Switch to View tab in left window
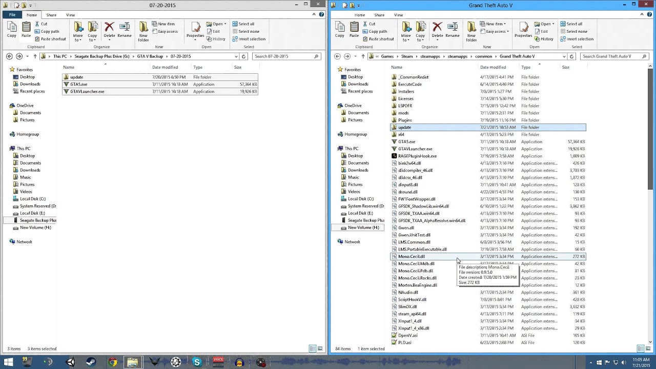 [70, 15]
